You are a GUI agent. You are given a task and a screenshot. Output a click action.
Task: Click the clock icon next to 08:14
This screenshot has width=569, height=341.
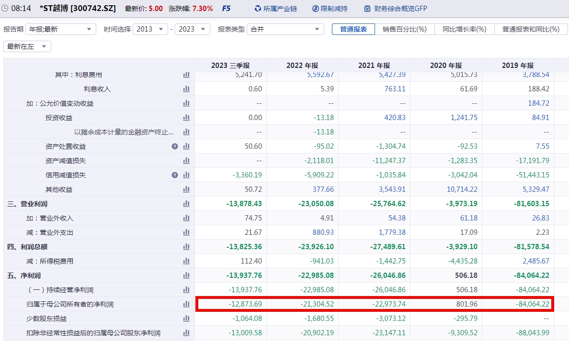pyautogui.click(x=5, y=9)
